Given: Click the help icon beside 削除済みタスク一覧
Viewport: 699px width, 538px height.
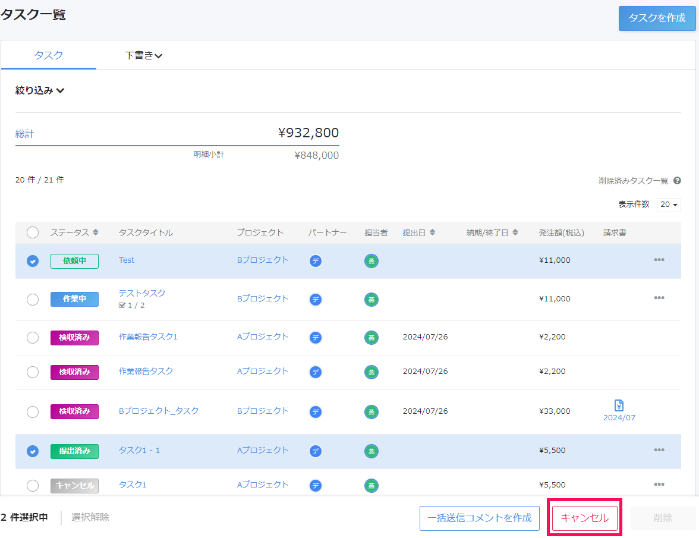Looking at the screenshot, I should (676, 181).
